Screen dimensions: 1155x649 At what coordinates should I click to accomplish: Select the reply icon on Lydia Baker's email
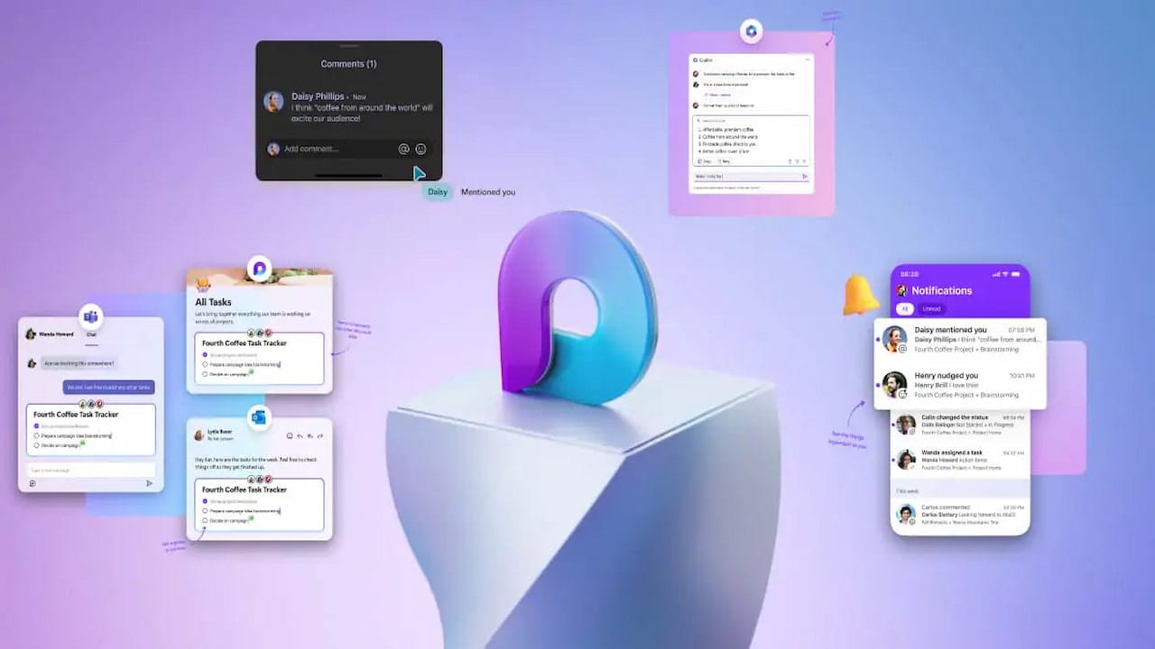click(x=300, y=435)
